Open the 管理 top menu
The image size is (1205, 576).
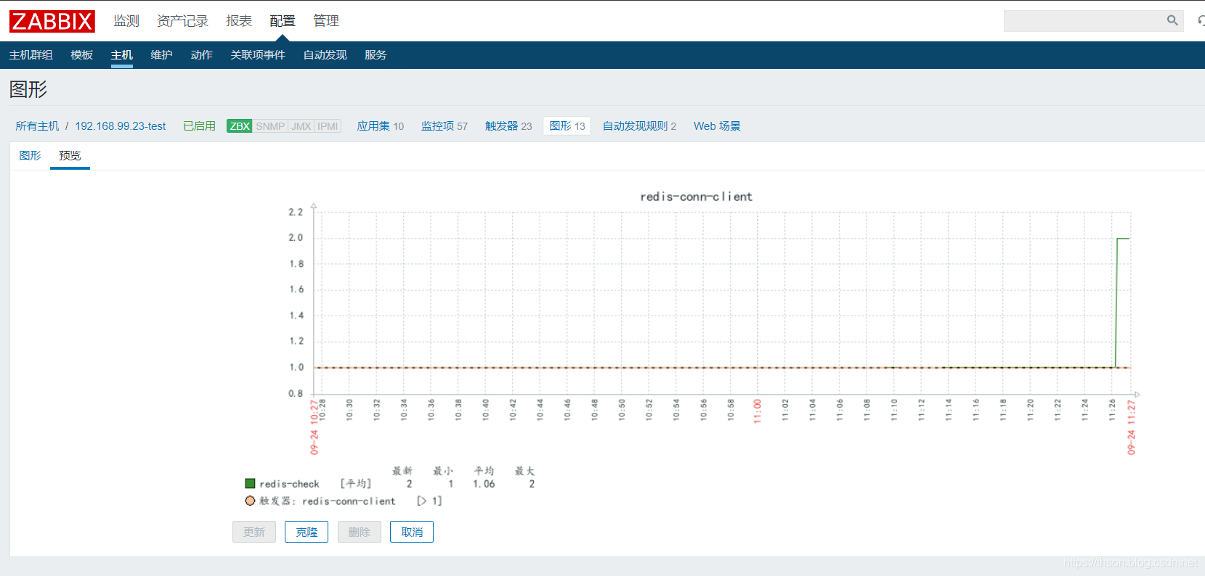[x=326, y=21]
